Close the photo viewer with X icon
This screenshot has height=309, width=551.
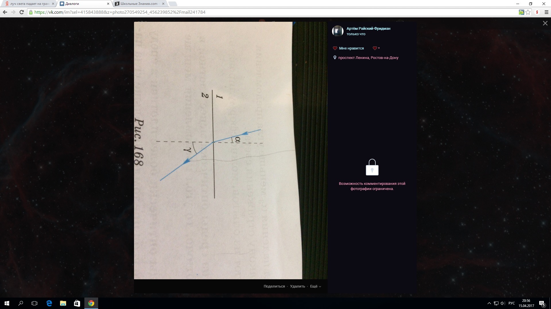(545, 23)
